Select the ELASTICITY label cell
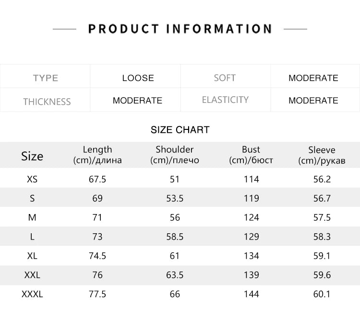This screenshot has height=316, width=360. (x=225, y=100)
